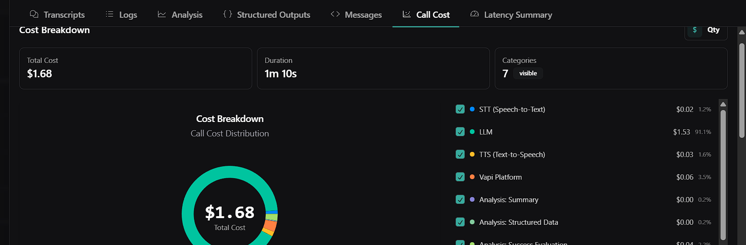Click the Cost Breakdown page heading
This screenshot has height=245, width=746.
pos(54,30)
